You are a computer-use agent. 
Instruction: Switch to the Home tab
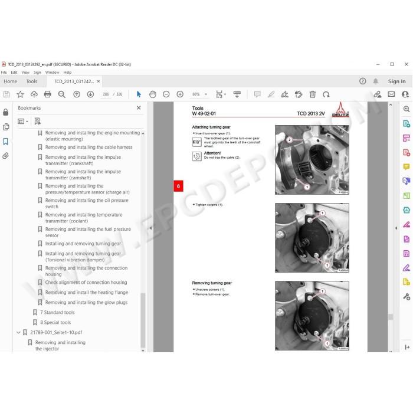point(10,81)
